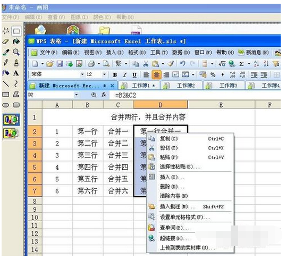The height and width of the screenshot is (259, 286).
Task: Switch to the 工作簿2 tab
Action: pos(182,86)
